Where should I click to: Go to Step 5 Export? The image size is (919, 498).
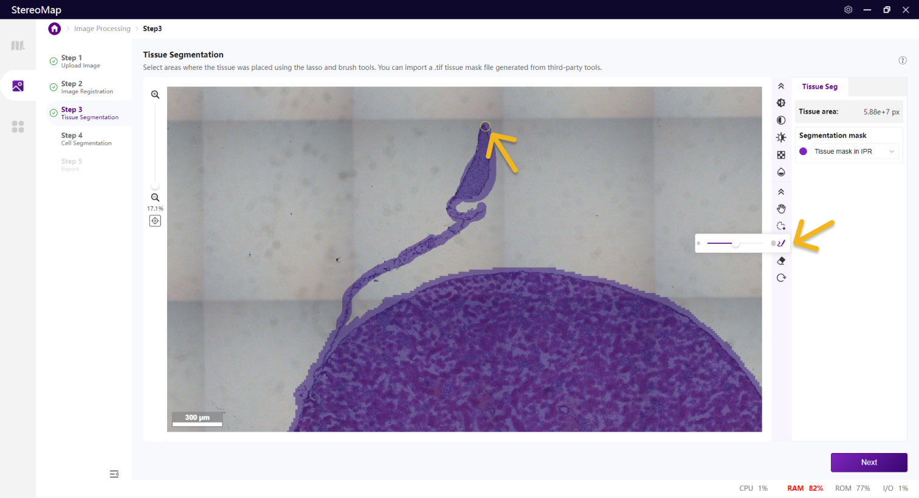[71, 165]
